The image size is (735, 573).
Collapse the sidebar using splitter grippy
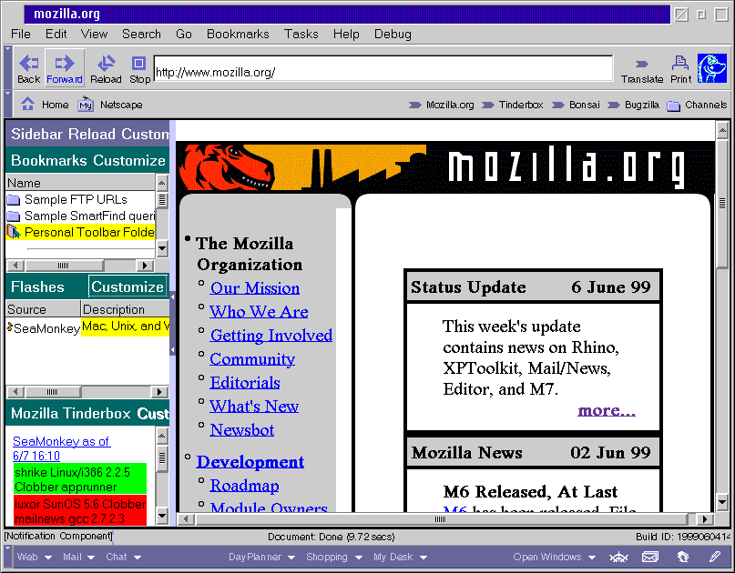[x=172, y=323]
